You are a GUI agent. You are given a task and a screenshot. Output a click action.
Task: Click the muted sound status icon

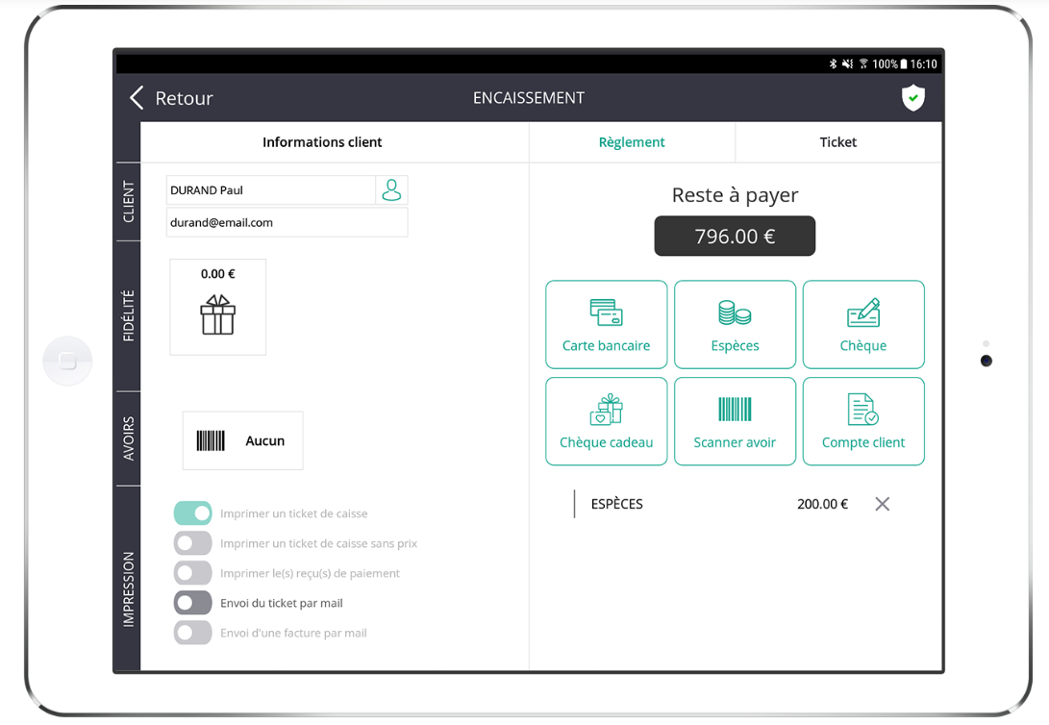pos(848,63)
